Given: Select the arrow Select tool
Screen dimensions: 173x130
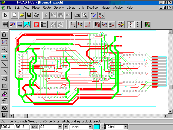Looking at the screenshot, I should pos(5,15).
